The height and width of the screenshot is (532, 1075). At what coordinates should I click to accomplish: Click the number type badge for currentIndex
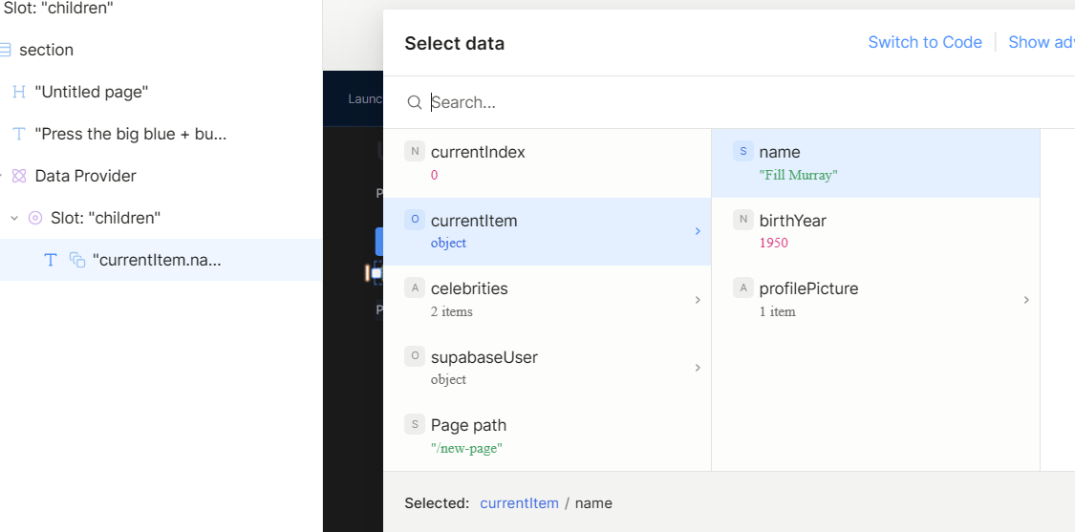[x=415, y=152]
